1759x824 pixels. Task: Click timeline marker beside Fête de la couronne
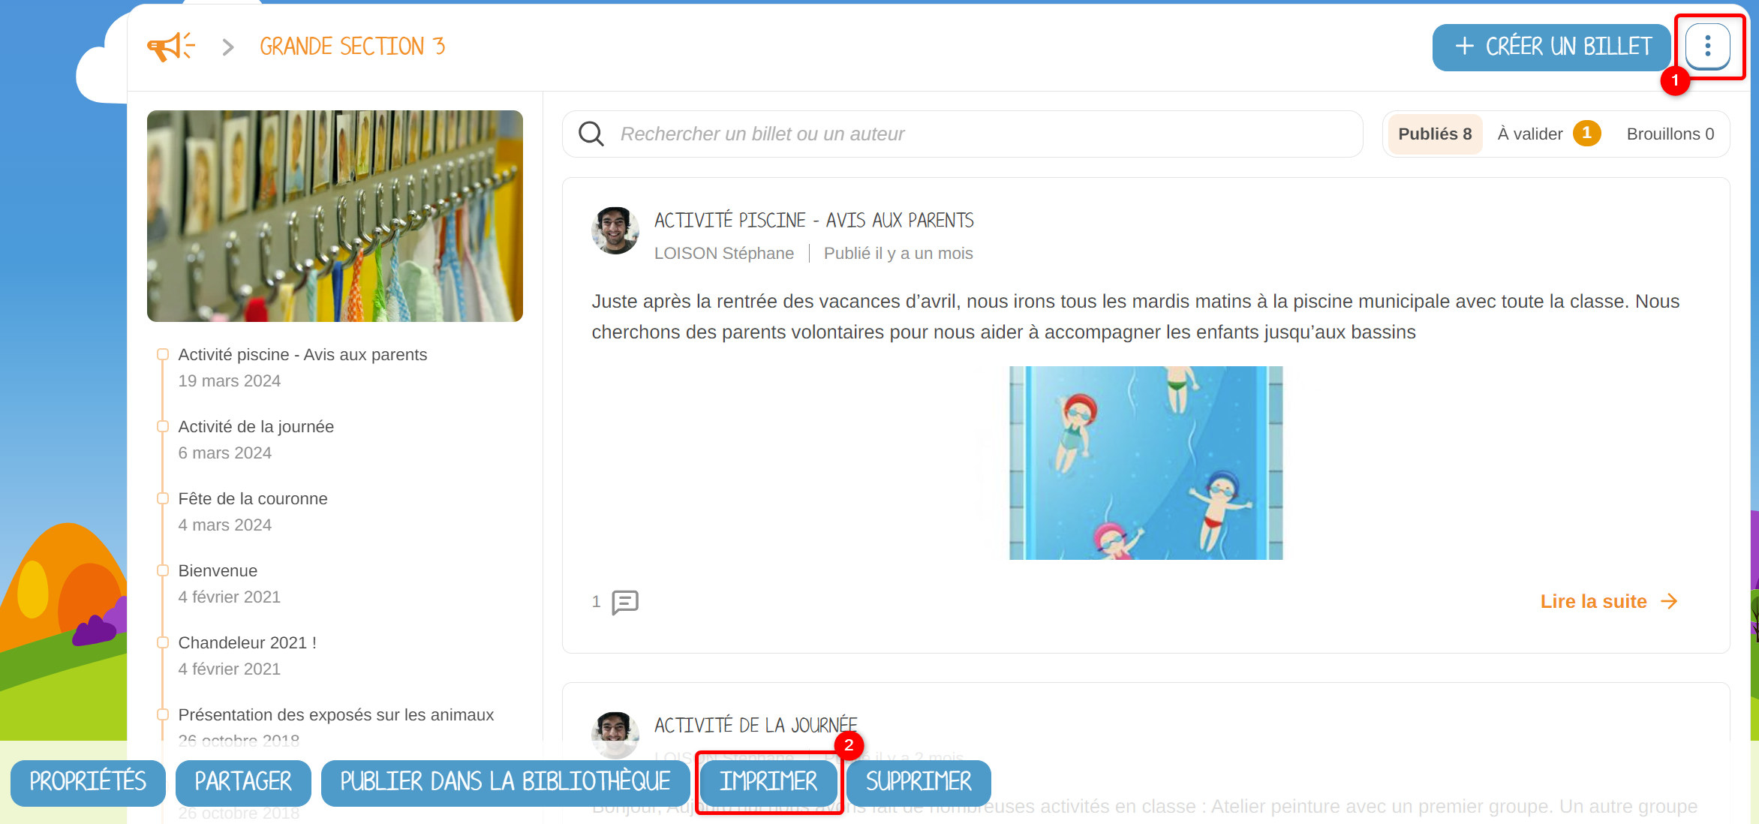click(x=162, y=498)
